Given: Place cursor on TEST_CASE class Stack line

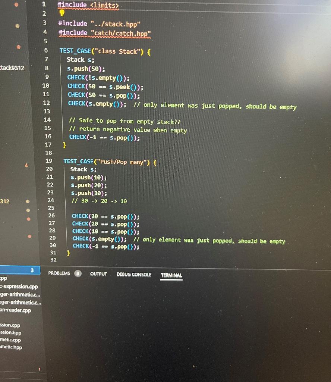Looking at the screenshot, I should 104,51.
